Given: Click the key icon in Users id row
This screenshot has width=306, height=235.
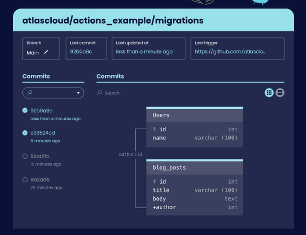Looking at the screenshot, I should 154,129.
